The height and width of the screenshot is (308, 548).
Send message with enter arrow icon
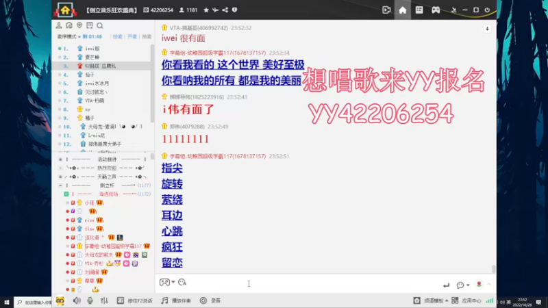(x=447, y=285)
